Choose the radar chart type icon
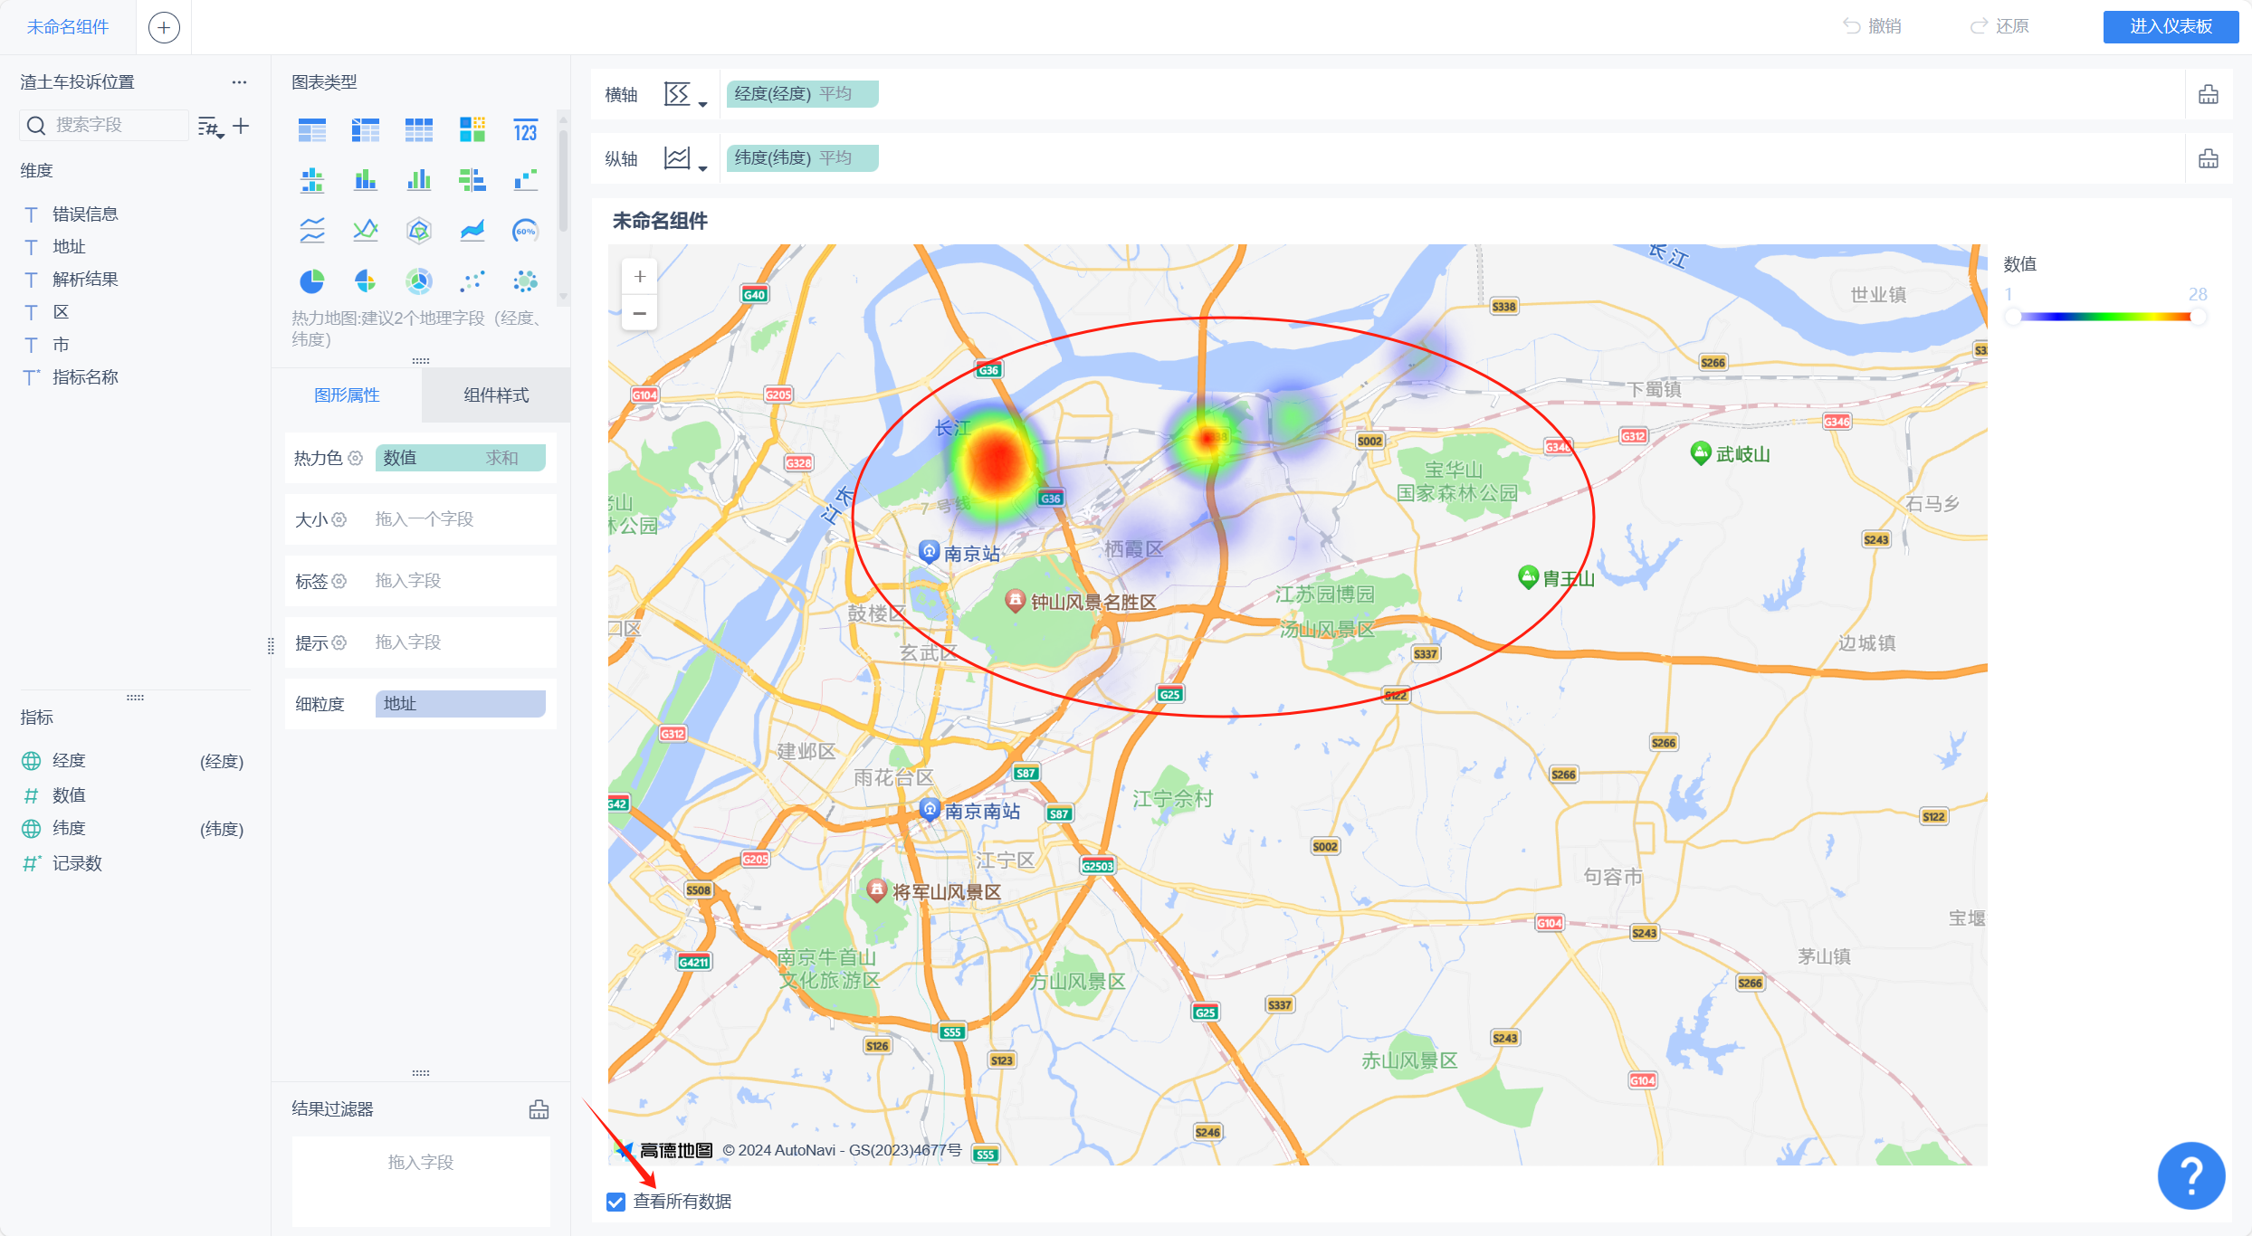Screen dimensions: 2252x1236 [418, 231]
